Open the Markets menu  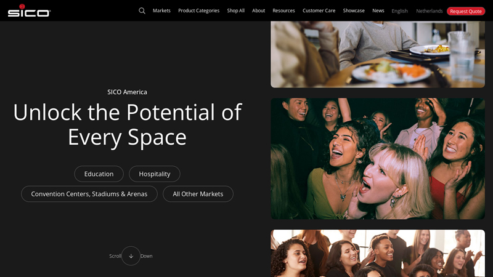[161, 10]
